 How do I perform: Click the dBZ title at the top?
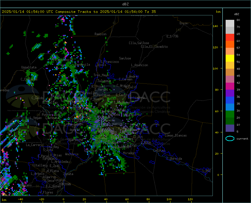tap(125, 4)
